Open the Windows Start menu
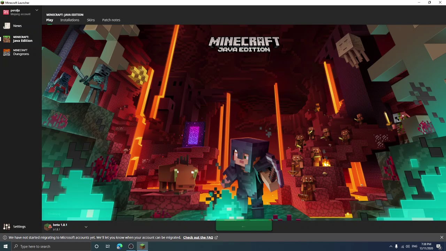 (x=5, y=246)
